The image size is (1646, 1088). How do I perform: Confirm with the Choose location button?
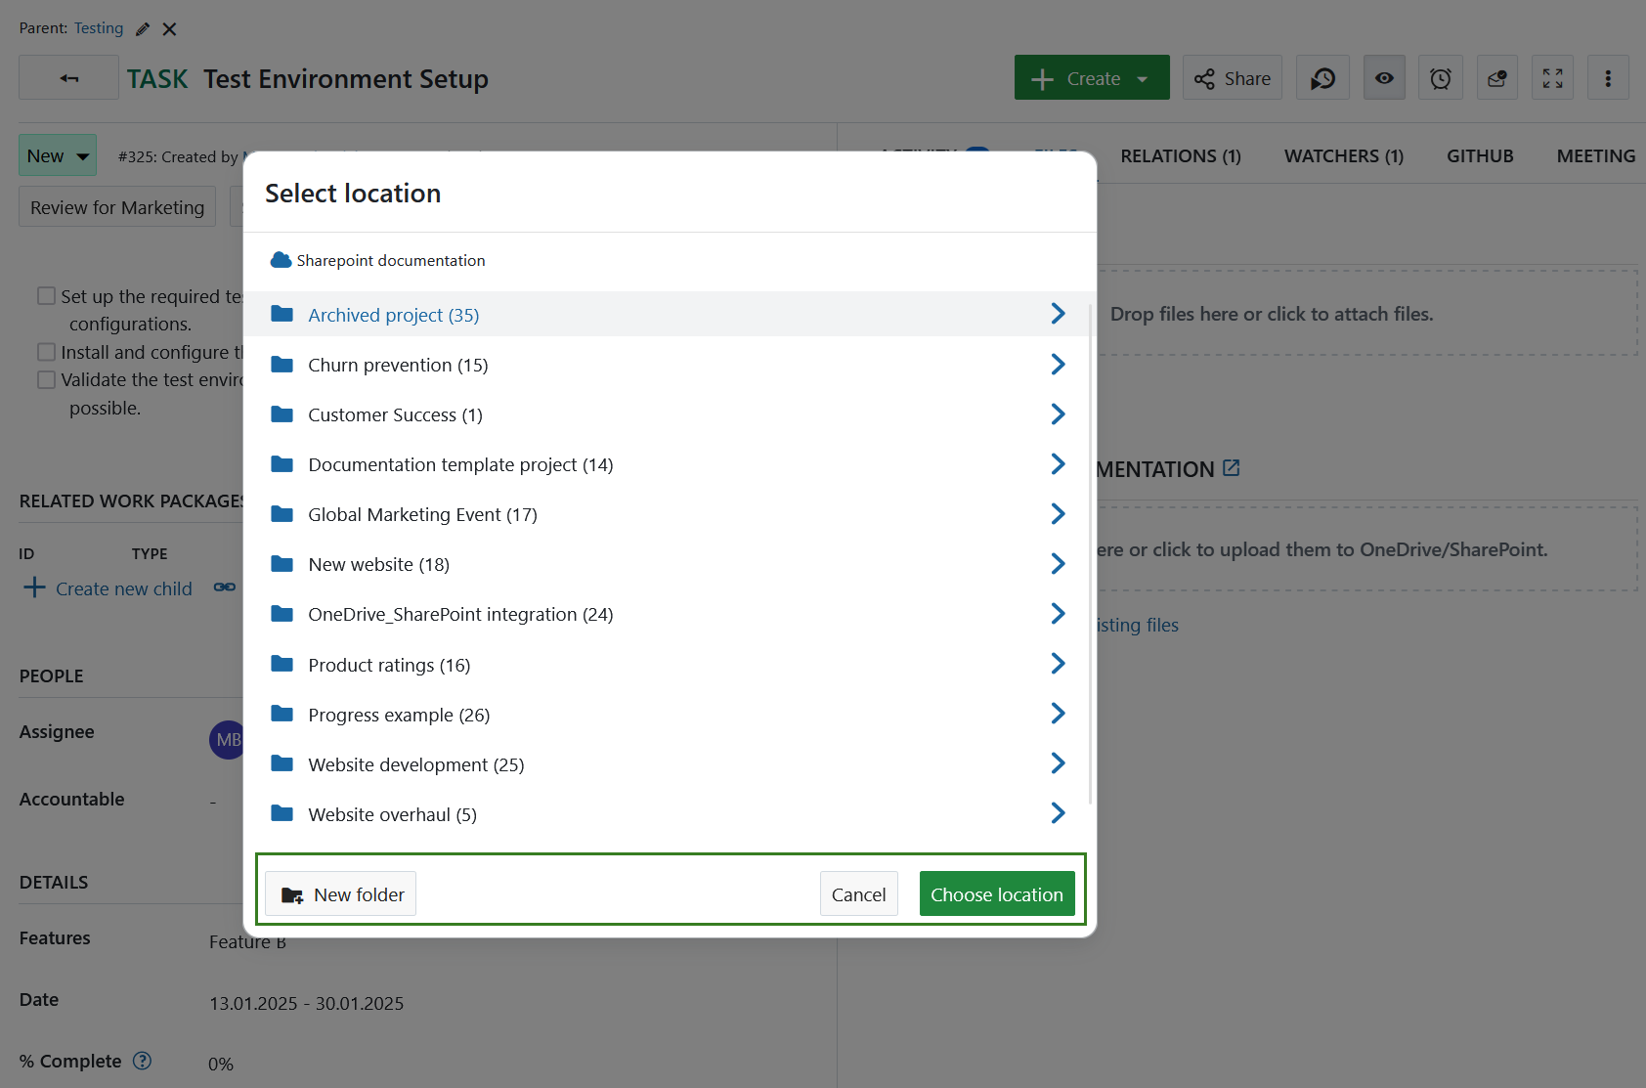(x=997, y=893)
